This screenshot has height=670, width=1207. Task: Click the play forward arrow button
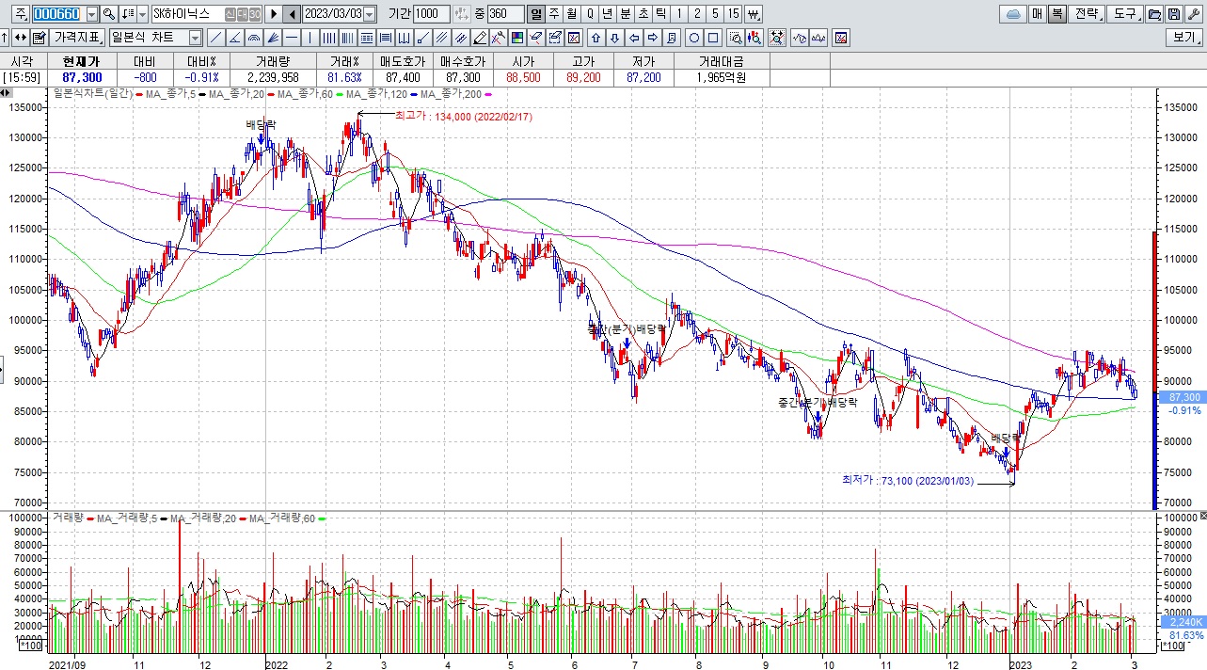tap(274, 14)
